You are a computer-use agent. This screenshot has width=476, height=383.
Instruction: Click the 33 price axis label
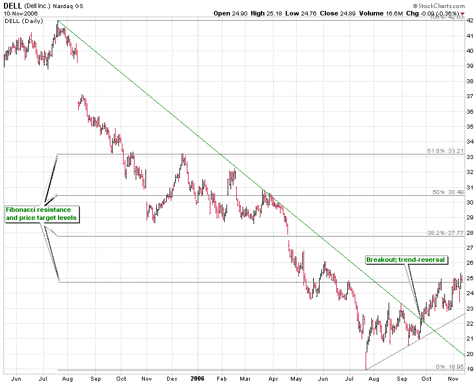[x=470, y=157]
